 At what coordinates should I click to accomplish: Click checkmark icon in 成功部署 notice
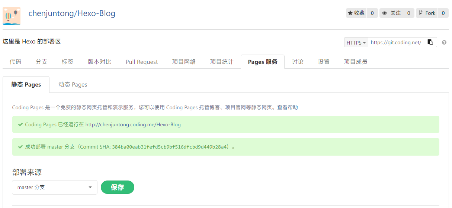coord(20,147)
